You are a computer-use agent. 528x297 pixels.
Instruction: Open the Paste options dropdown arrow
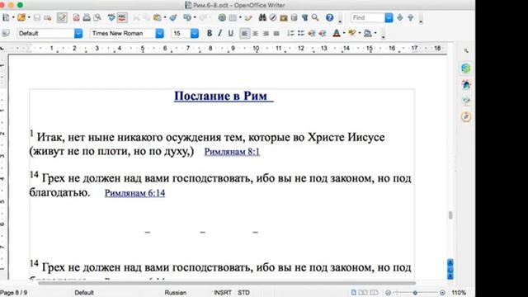tap(165, 17)
